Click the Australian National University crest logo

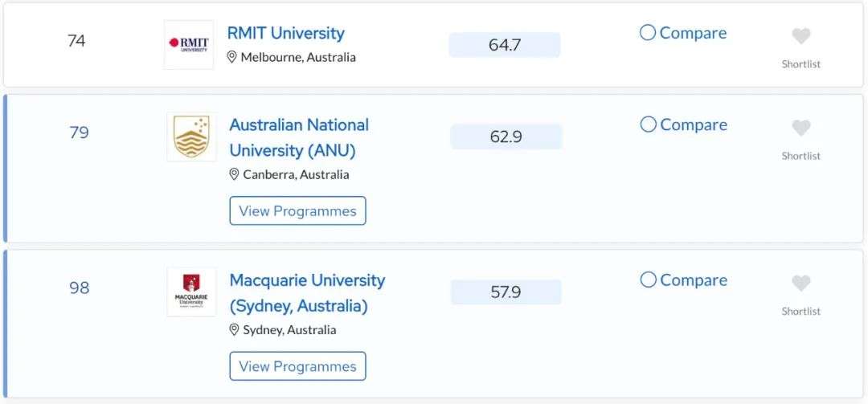191,137
